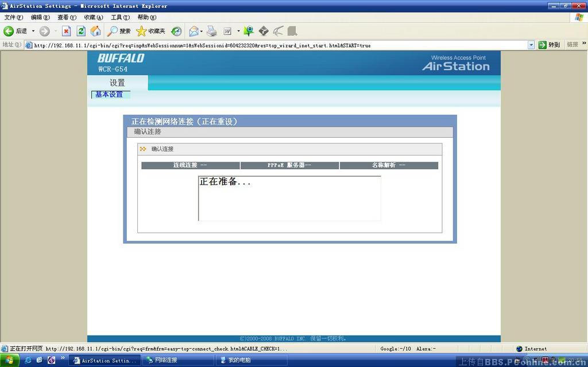Click inside the URL address field

(x=276, y=45)
